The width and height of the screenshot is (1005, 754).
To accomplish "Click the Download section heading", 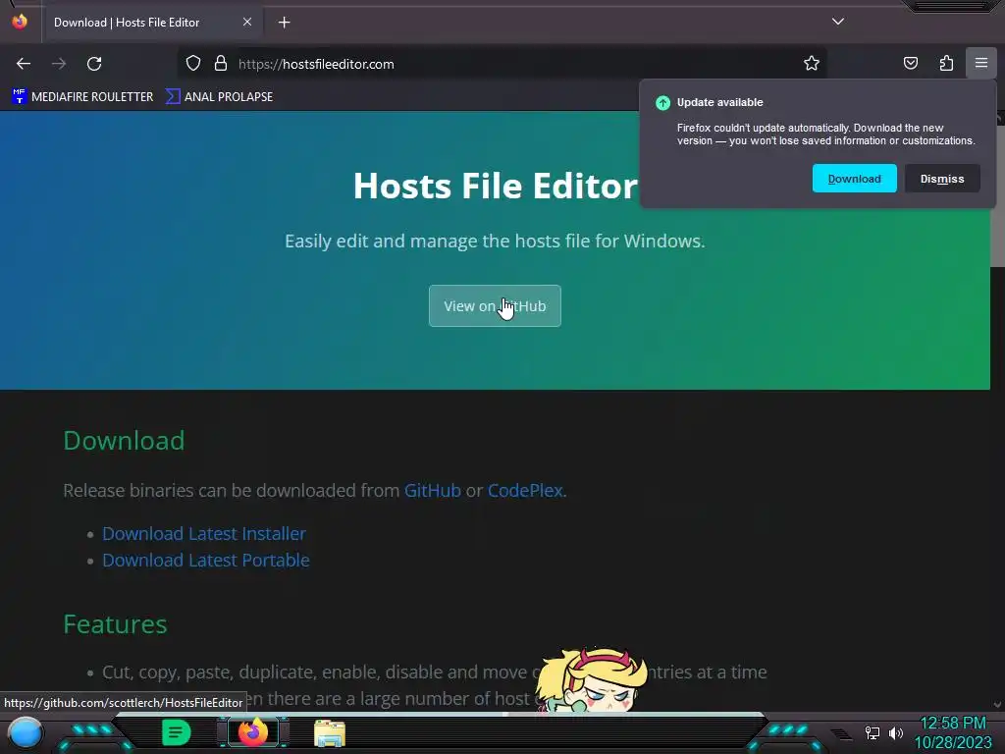I will coord(124,441).
